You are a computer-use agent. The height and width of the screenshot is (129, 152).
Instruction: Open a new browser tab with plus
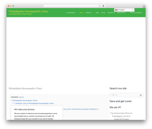pyautogui.click(x=144, y=7)
